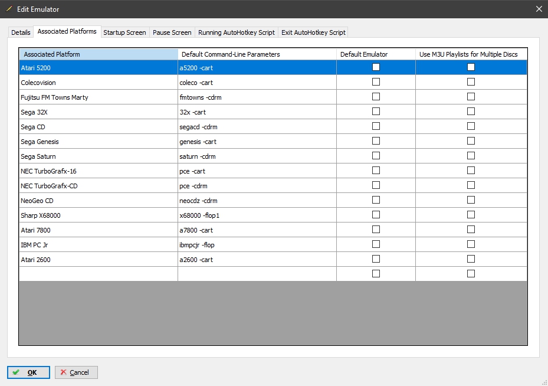Image resolution: width=548 pixels, height=386 pixels.
Task: Enable M3U playlists for Sharp X68000
Action: 471,215
